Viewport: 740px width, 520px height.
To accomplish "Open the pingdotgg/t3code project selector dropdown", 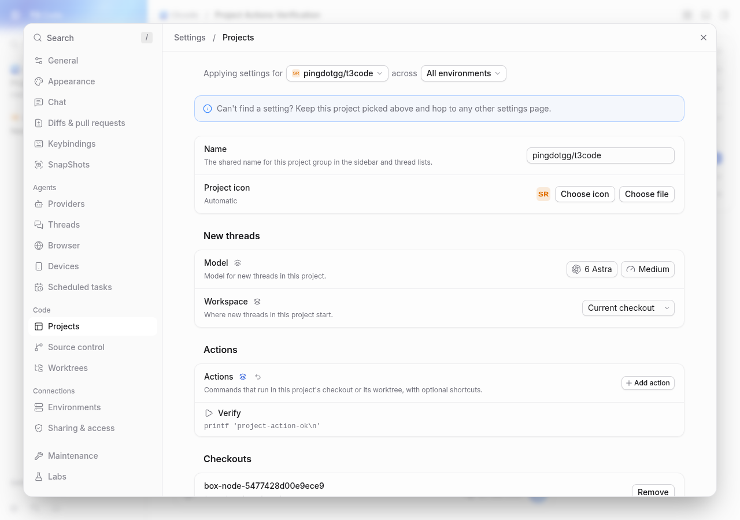I will coord(337,73).
